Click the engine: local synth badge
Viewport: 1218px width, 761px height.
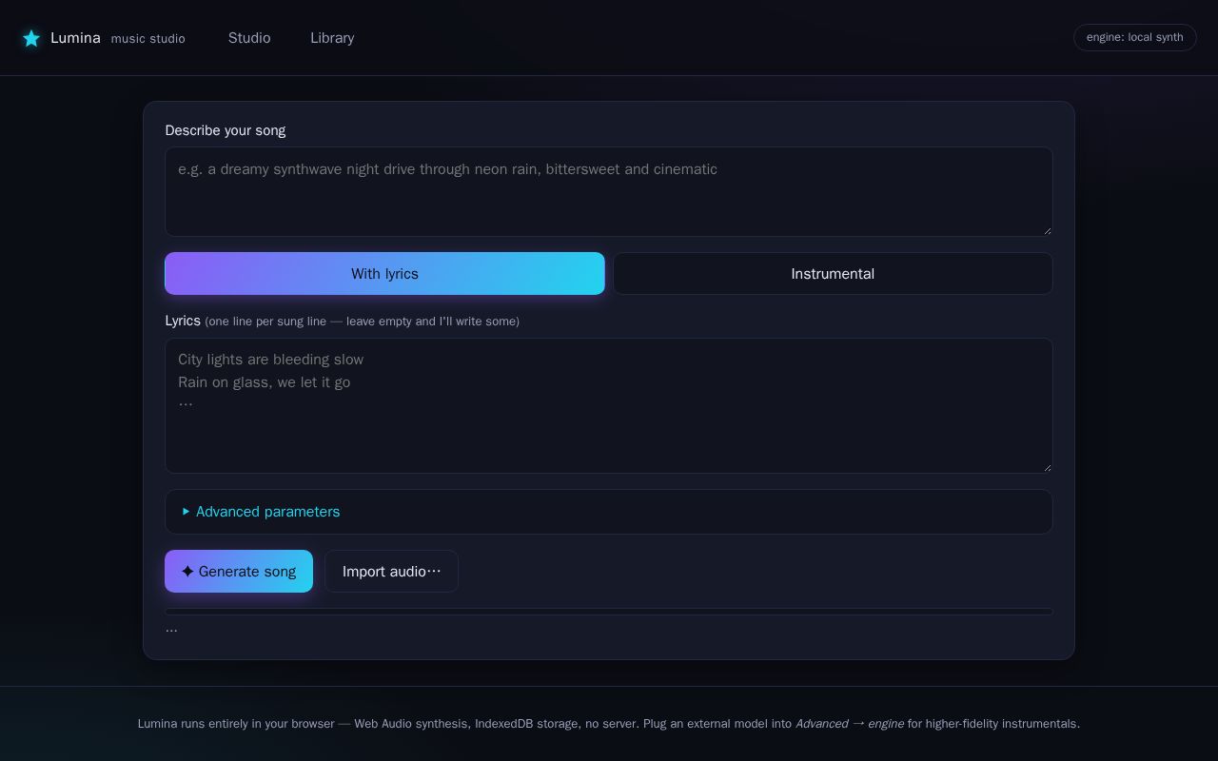point(1134,37)
